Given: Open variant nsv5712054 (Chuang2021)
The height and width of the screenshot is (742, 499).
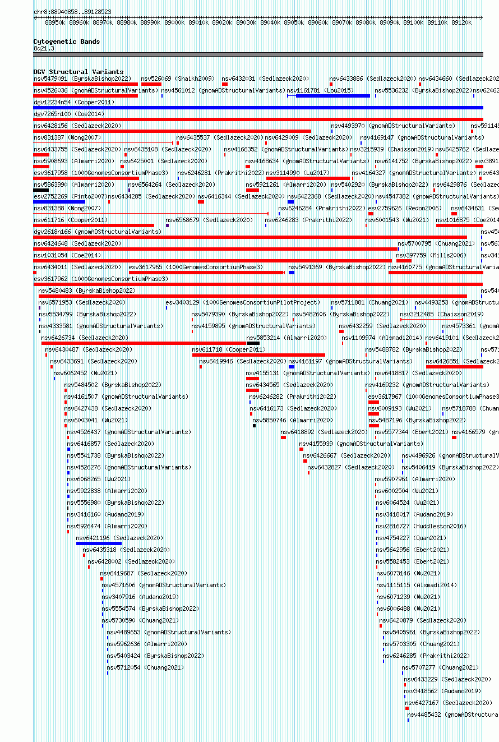Looking at the screenshot, I should [x=146, y=668].
